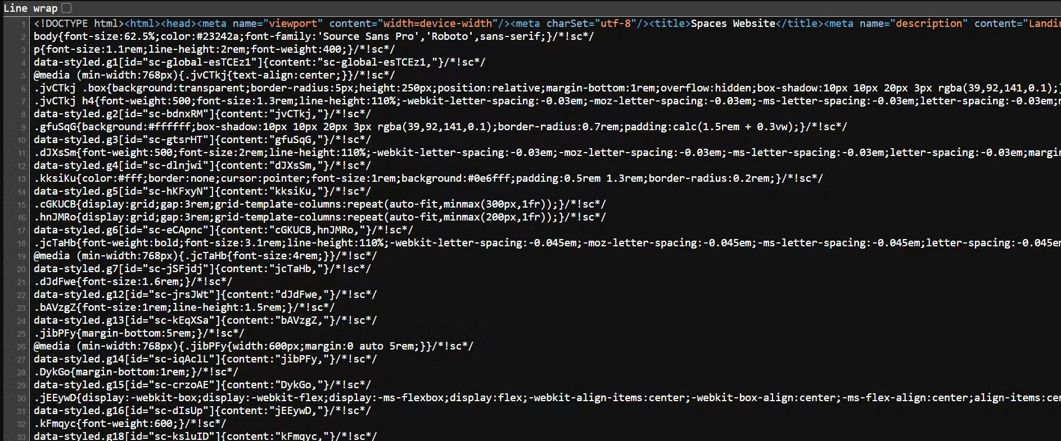
Task: Click line number 9 in the gutter
Action: 23,127
